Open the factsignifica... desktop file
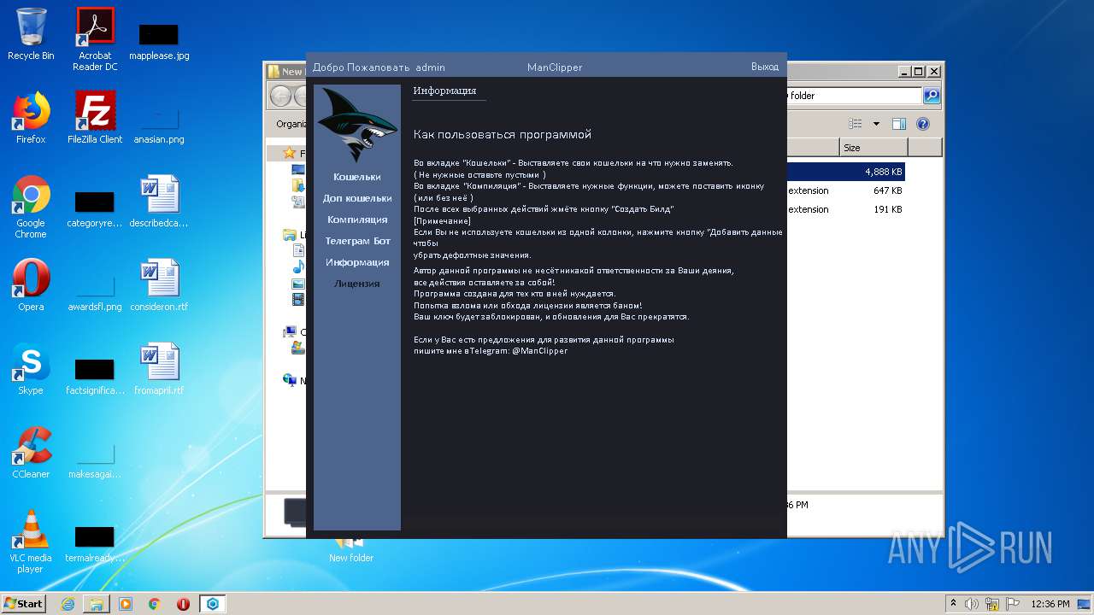Screen dimensions: 1094x615 (x=95, y=377)
